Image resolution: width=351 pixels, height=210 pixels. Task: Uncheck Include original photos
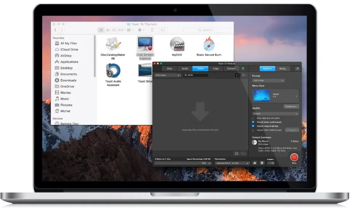pyautogui.click(x=253, y=126)
